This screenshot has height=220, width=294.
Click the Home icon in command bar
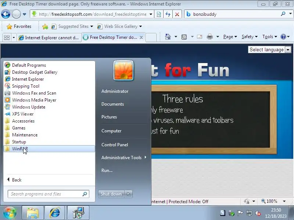[x=168, y=37]
